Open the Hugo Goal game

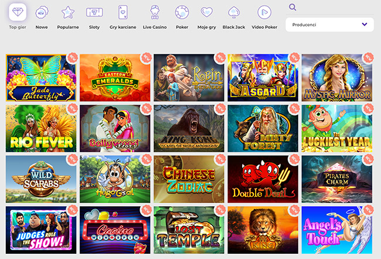(115, 179)
